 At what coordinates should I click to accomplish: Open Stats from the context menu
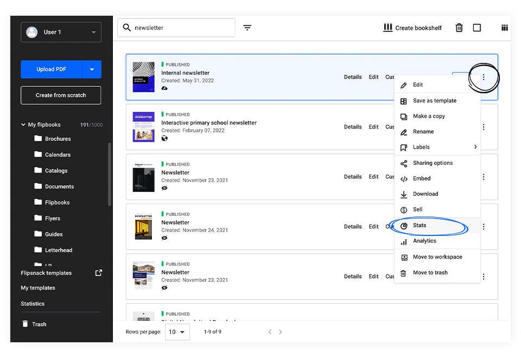(437, 226)
